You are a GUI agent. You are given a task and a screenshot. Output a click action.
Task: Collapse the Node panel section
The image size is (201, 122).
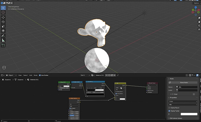169,79
